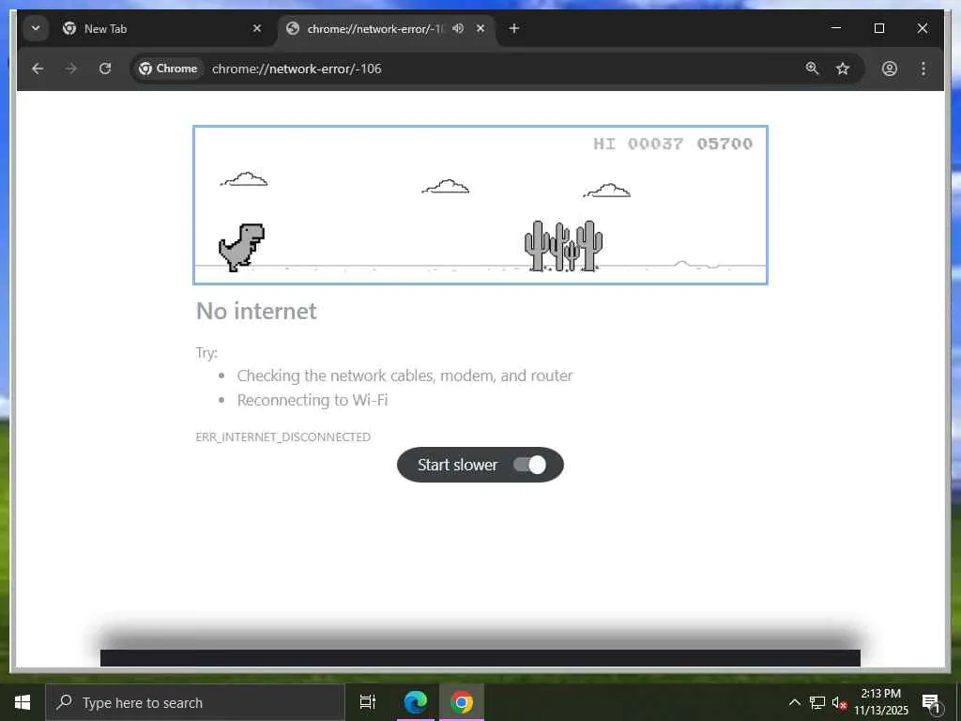Go back using the back arrow
The width and height of the screenshot is (961, 721).
tap(38, 69)
